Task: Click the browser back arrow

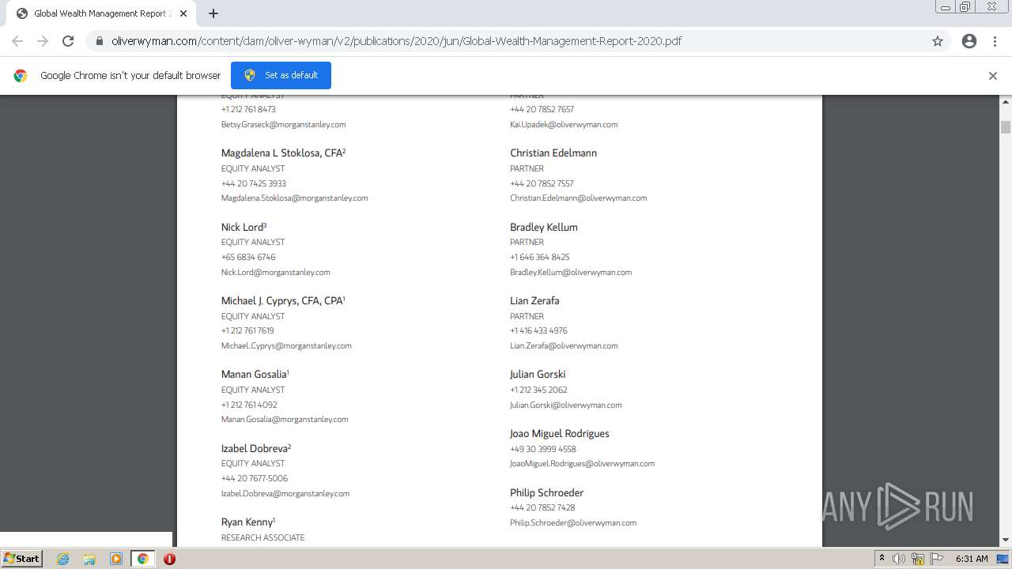Action: pos(17,41)
